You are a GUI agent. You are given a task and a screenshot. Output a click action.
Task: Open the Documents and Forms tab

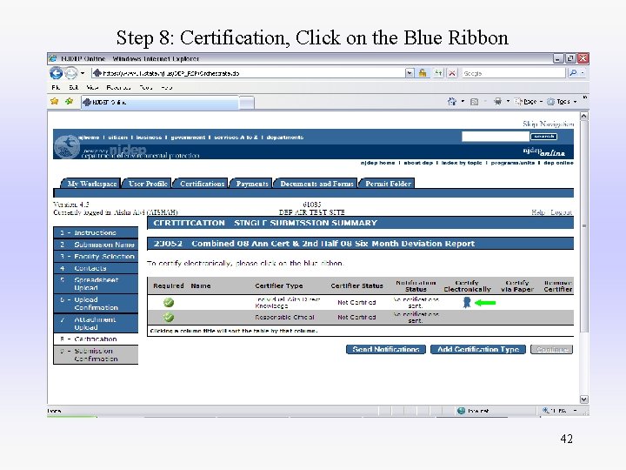[316, 184]
